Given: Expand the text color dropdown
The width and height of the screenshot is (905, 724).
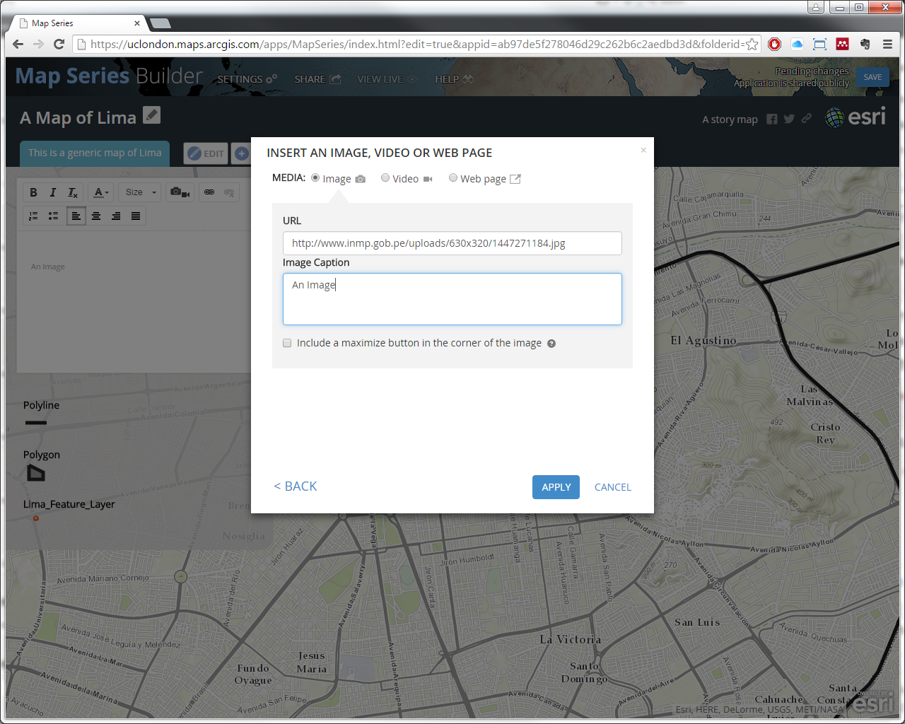Looking at the screenshot, I should [x=101, y=192].
